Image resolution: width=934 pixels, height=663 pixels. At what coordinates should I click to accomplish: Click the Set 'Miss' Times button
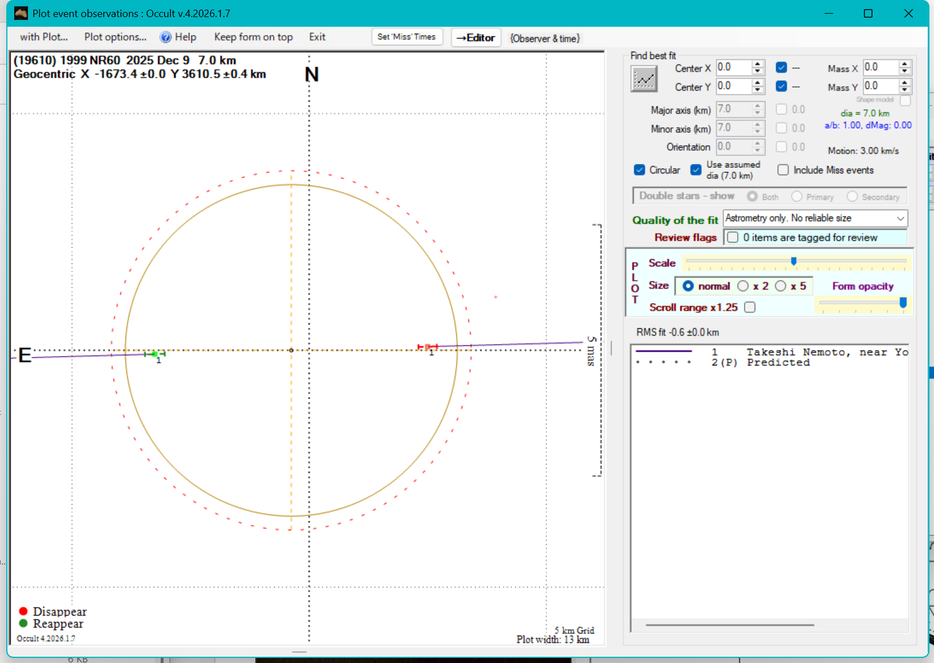406,37
